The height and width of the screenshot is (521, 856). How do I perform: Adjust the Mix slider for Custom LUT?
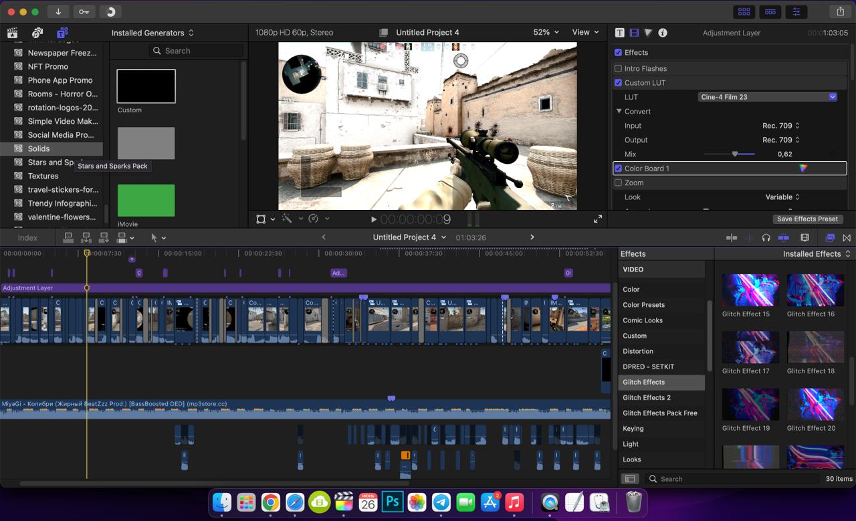tap(734, 154)
